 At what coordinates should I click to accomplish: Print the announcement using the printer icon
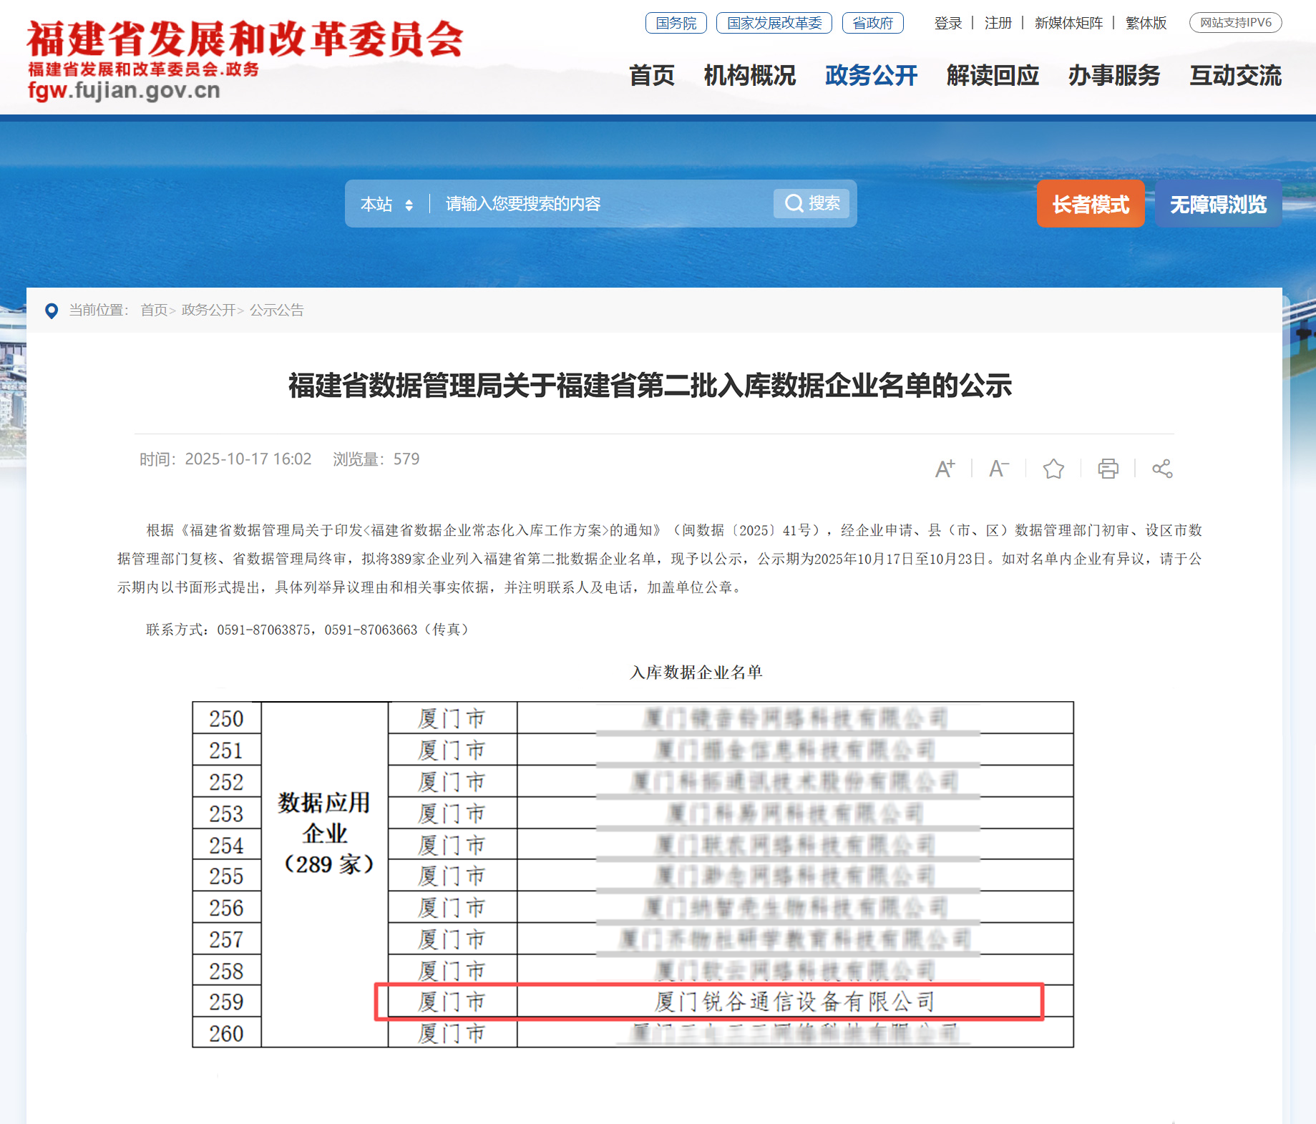1107,469
